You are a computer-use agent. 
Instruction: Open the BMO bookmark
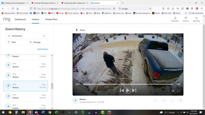[36, 13]
